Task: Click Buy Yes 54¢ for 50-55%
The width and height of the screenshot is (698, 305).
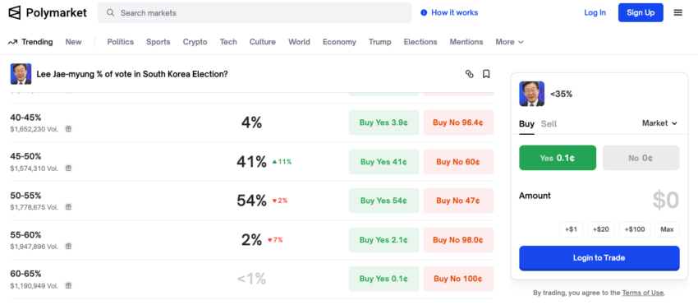Action: 383,201
